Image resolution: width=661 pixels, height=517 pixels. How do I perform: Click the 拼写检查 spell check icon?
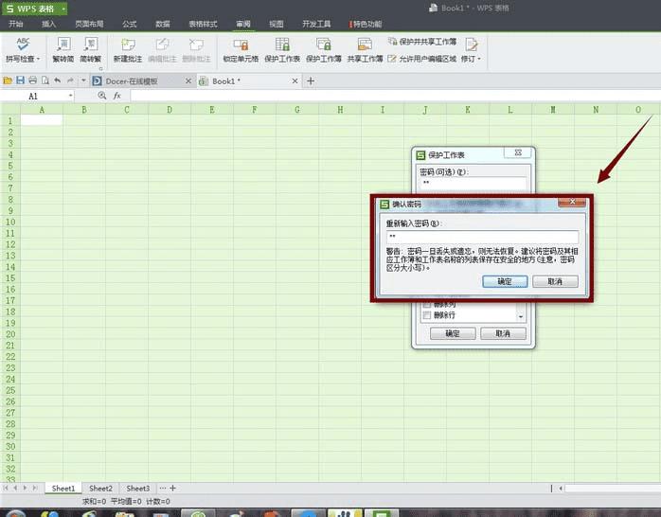point(23,45)
